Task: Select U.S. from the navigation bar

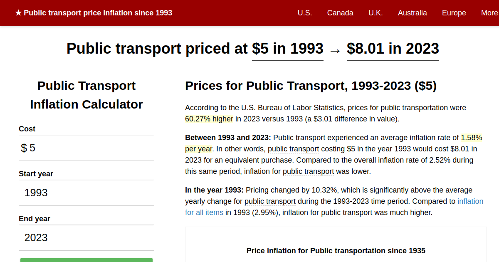Action: (305, 13)
